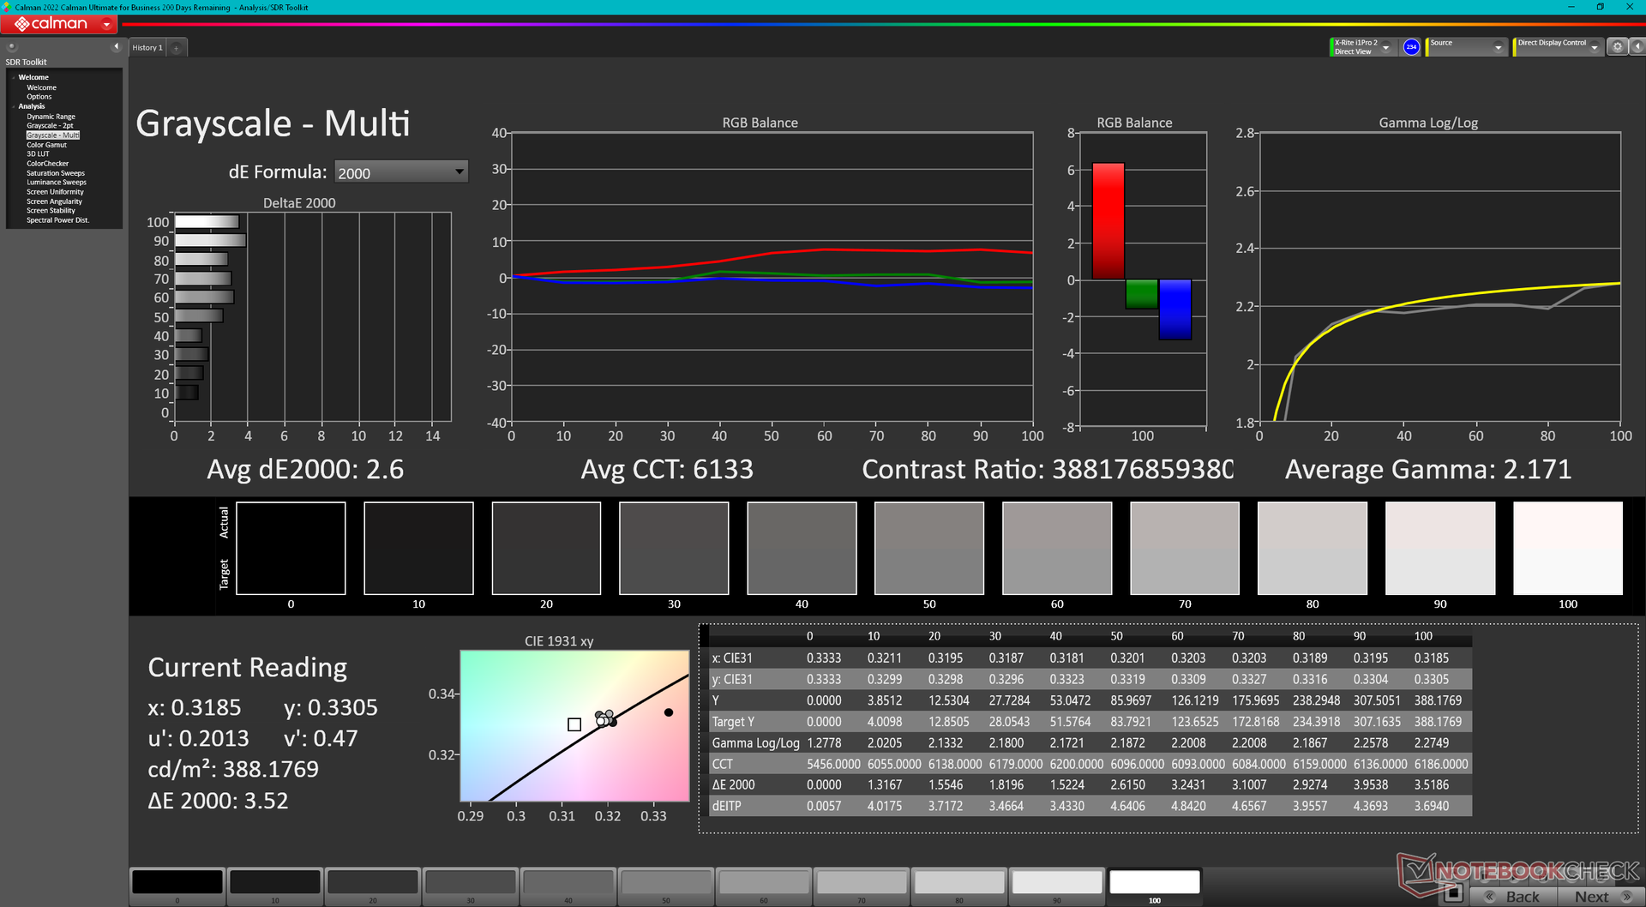Collapse the SDR Toolkit sidebar arrow
The image size is (1646, 907).
(116, 47)
